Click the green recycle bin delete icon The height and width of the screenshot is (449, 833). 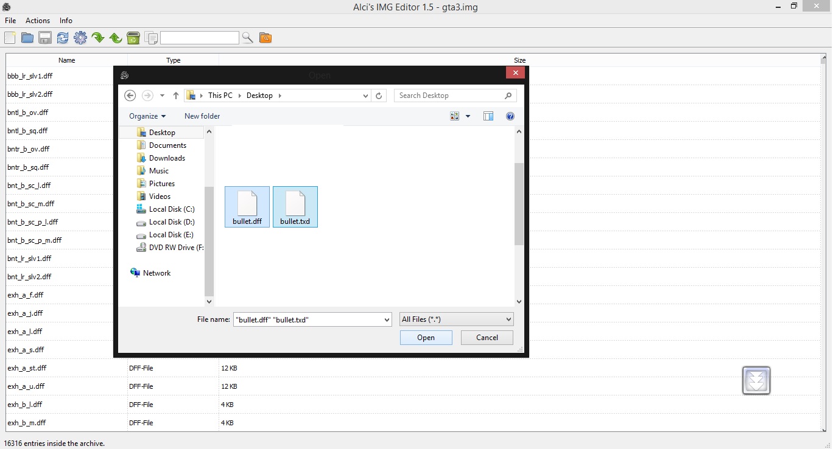133,38
